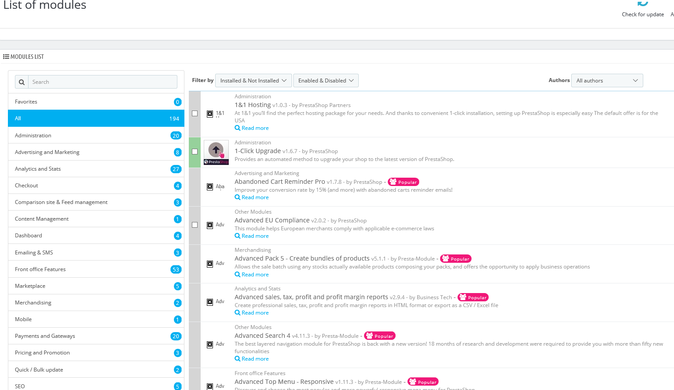This screenshot has width=674, height=390.
Task: Click Popular badge on Abandoned Cart Reminder Pro
Action: (404, 182)
